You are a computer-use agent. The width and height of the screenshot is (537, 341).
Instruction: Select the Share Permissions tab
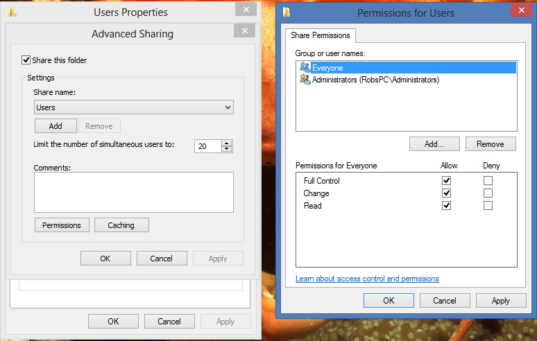(x=321, y=35)
